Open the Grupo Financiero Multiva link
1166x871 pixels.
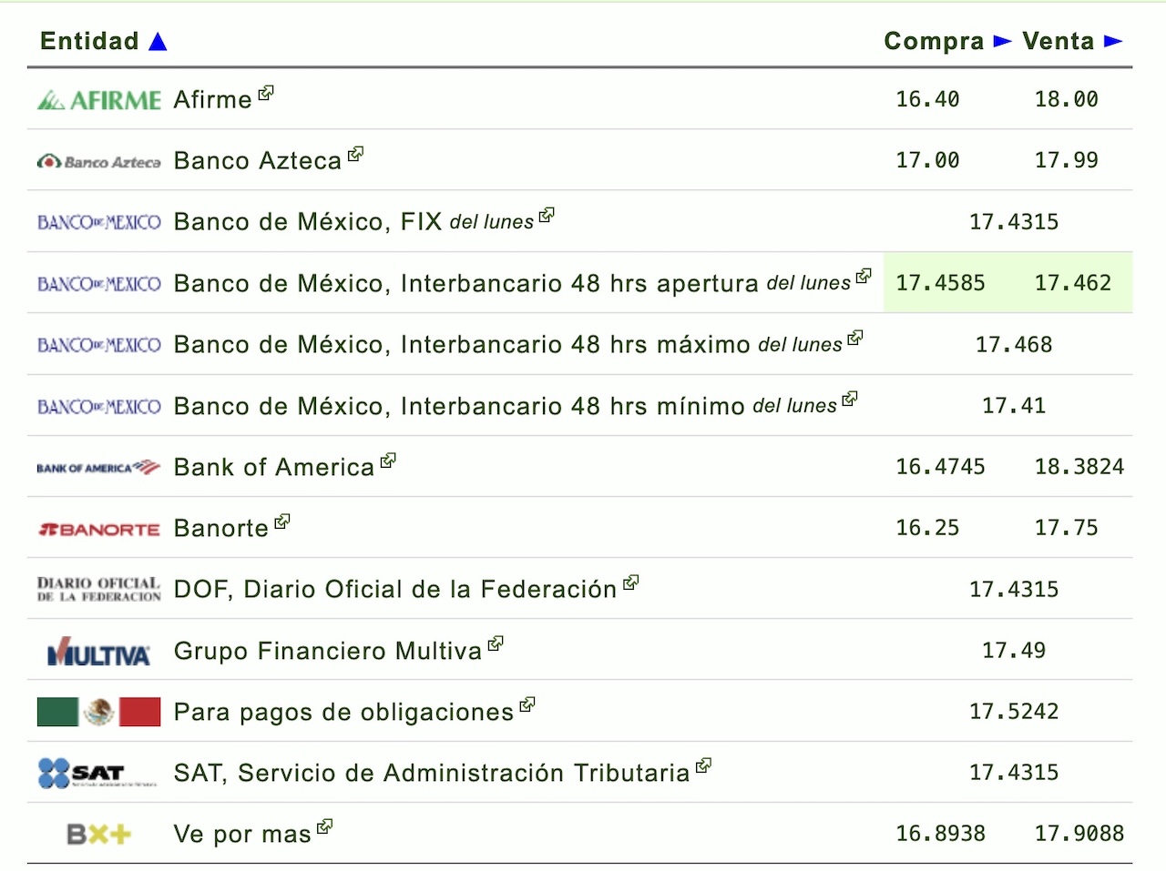point(328,651)
